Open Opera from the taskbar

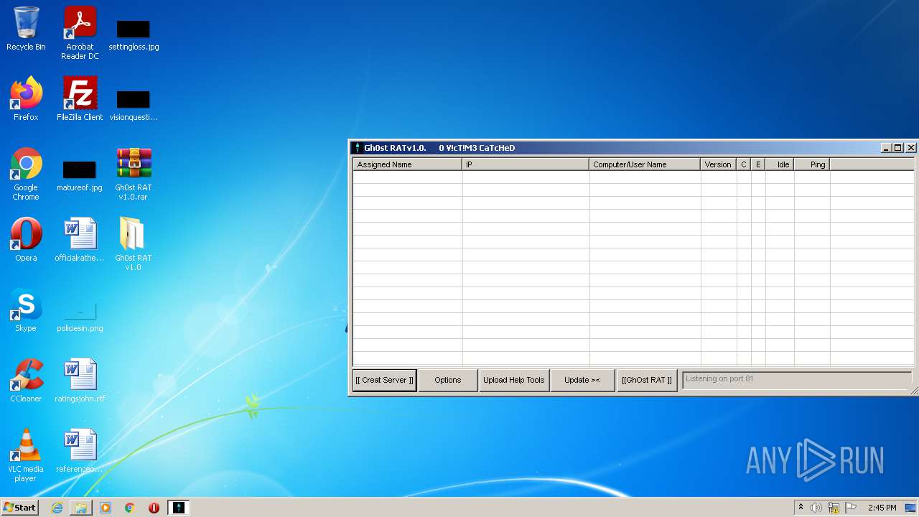154,508
